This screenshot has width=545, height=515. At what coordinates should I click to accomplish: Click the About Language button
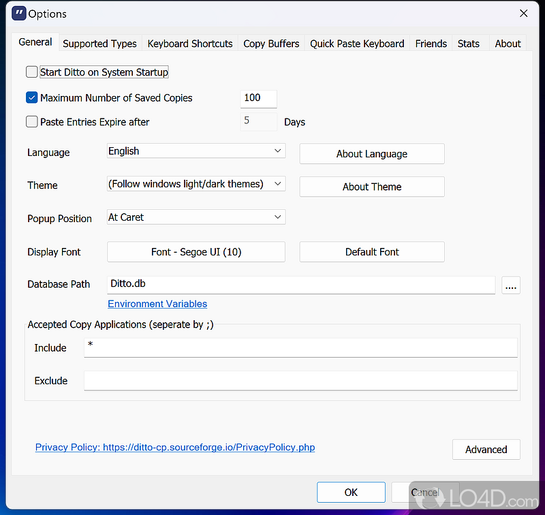click(371, 154)
